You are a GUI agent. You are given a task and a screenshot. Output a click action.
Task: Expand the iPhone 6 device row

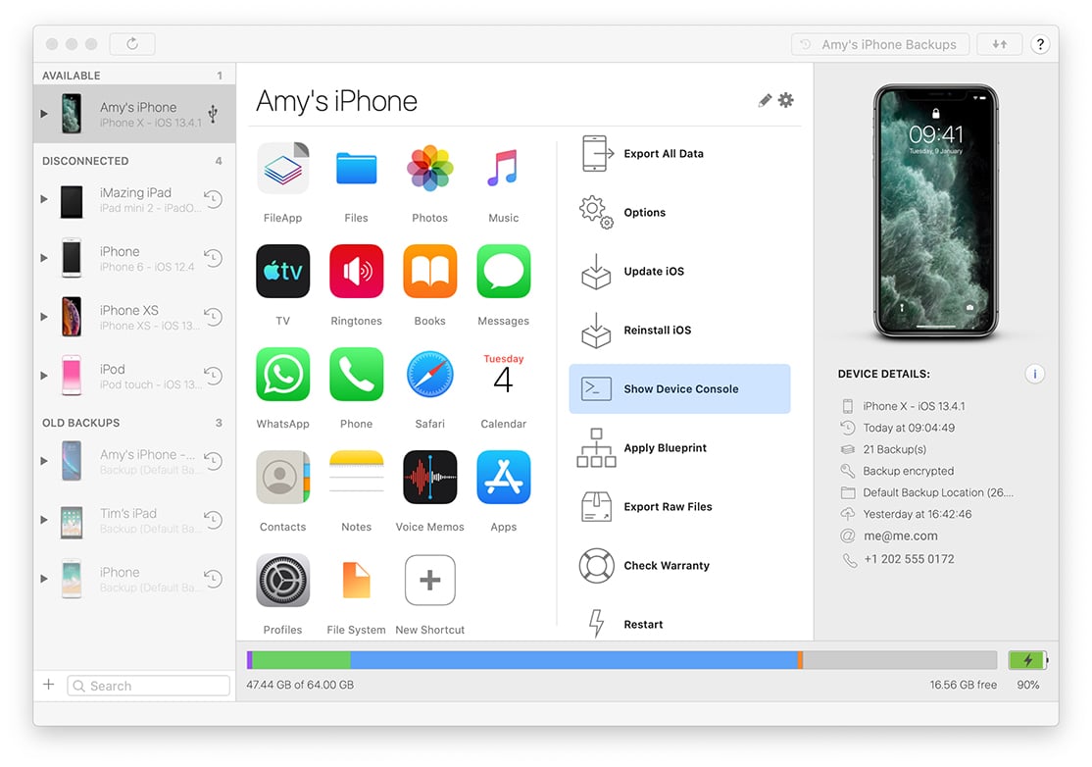click(x=44, y=258)
